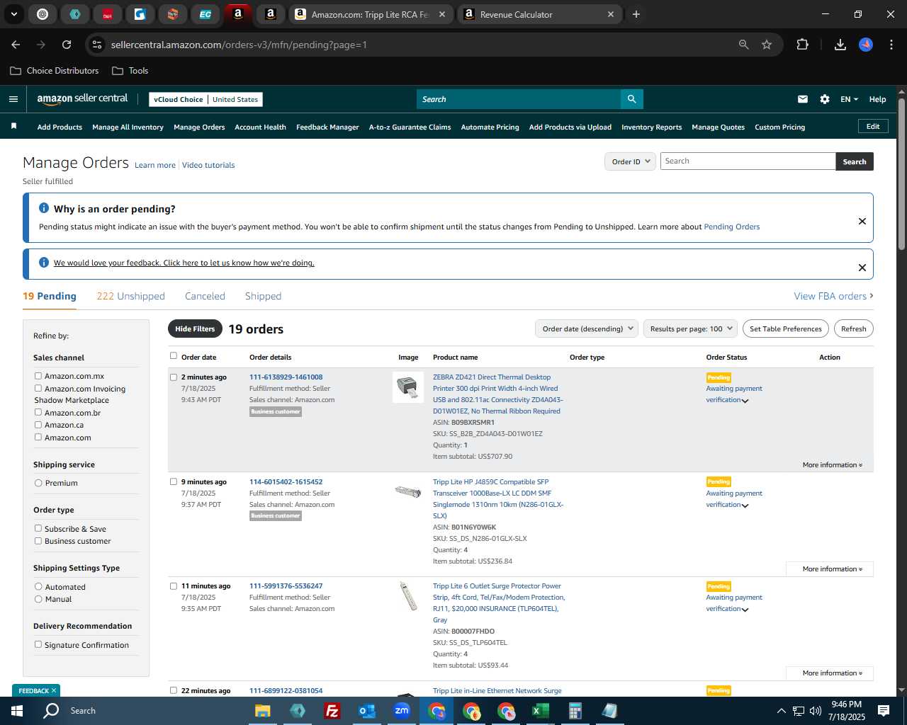Tick the select-all orders checkbox
907x725 pixels.
174,356
